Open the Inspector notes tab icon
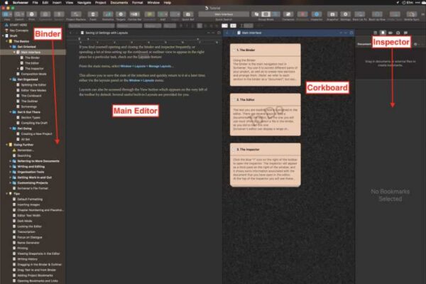This screenshot has height=284, width=426. [x=375, y=33]
